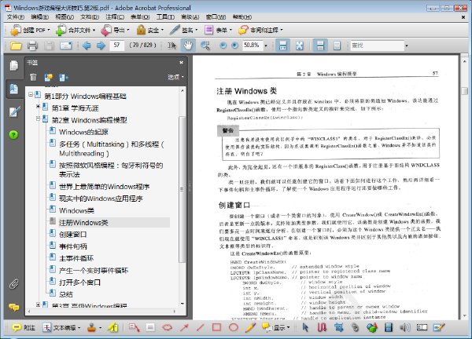Click the zoom in plus icon

tap(235, 46)
